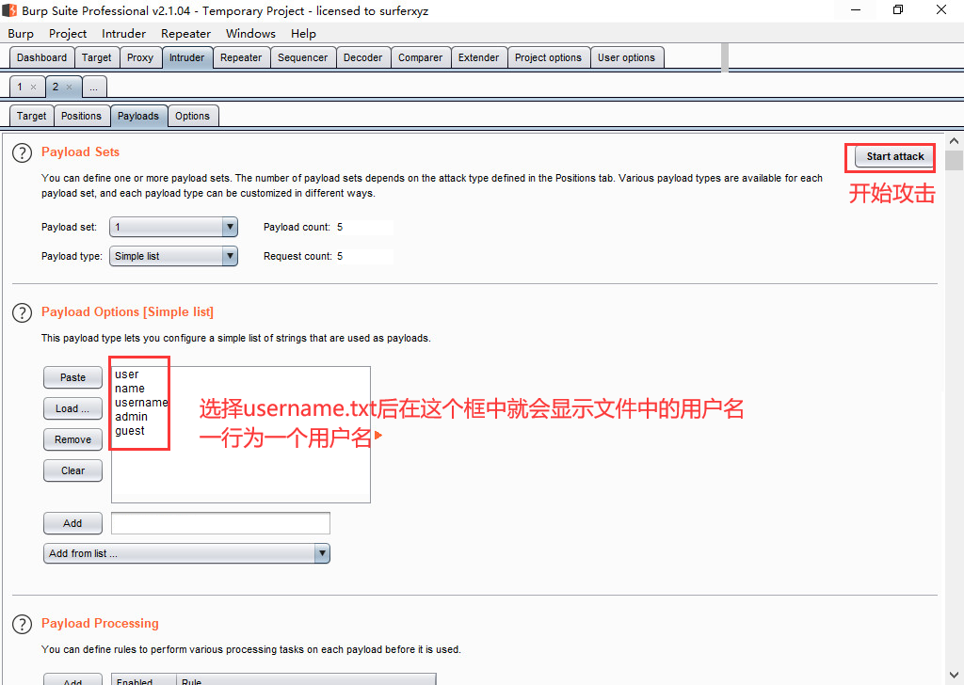This screenshot has height=685, width=964.
Task: Click the Start attack button
Action: click(x=895, y=156)
